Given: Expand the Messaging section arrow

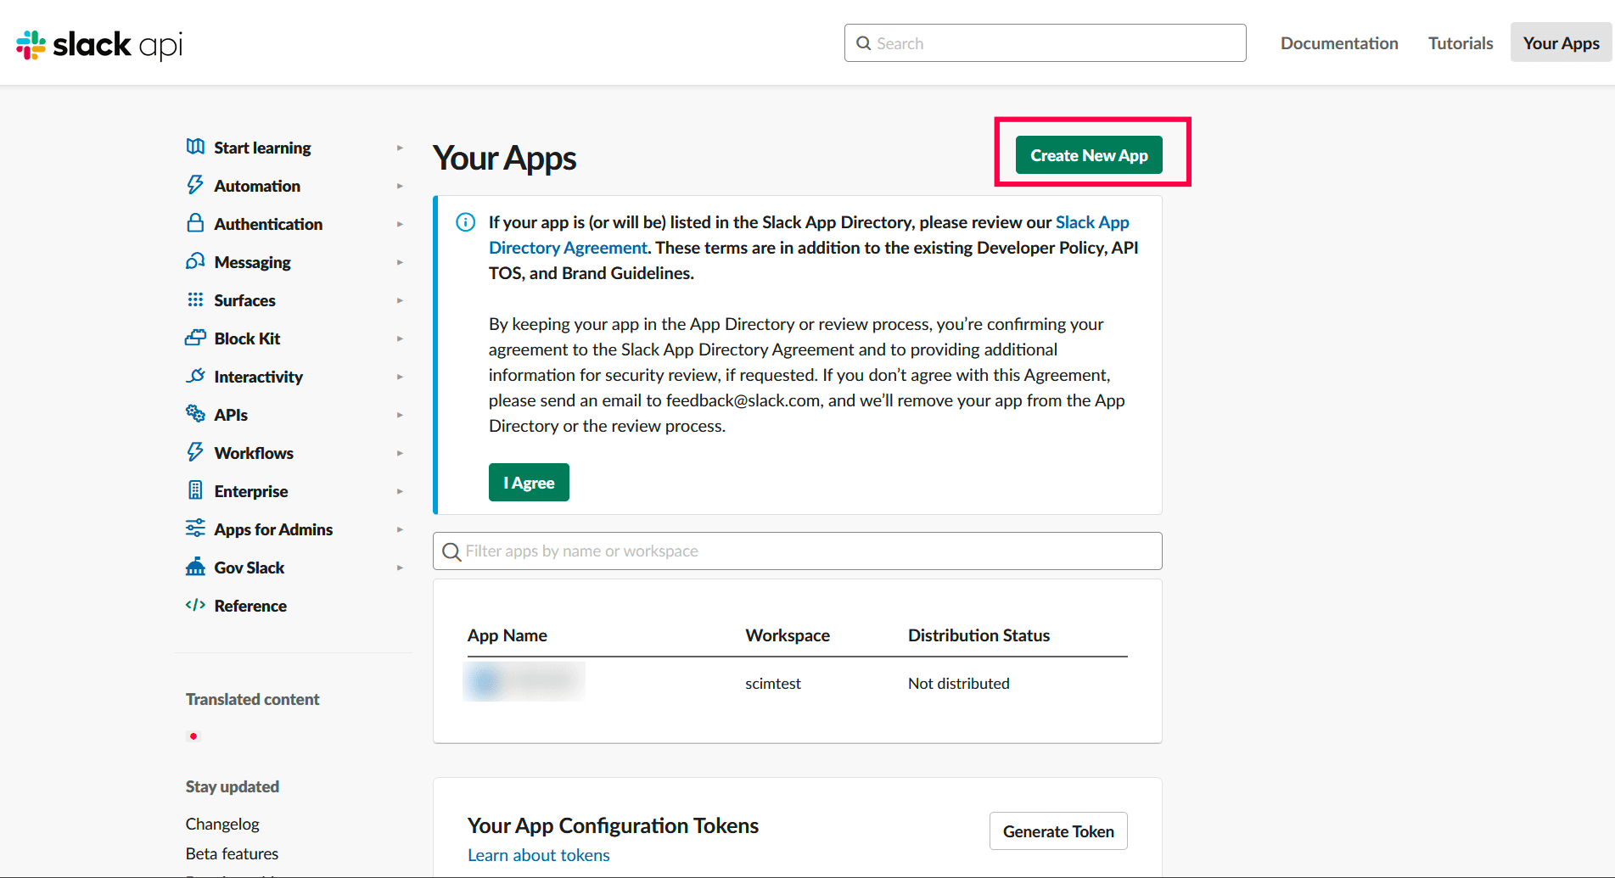Looking at the screenshot, I should (x=400, y=262).
